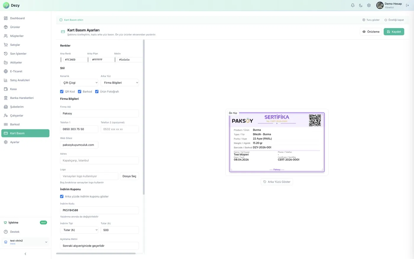Open Arka Plan color swatch
The height and width of the screenshot is (259, 414).
pos(88,60)
